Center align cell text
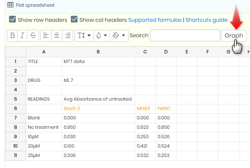The height and width of the screenshot is (168, 250). (x=57, y=36)
